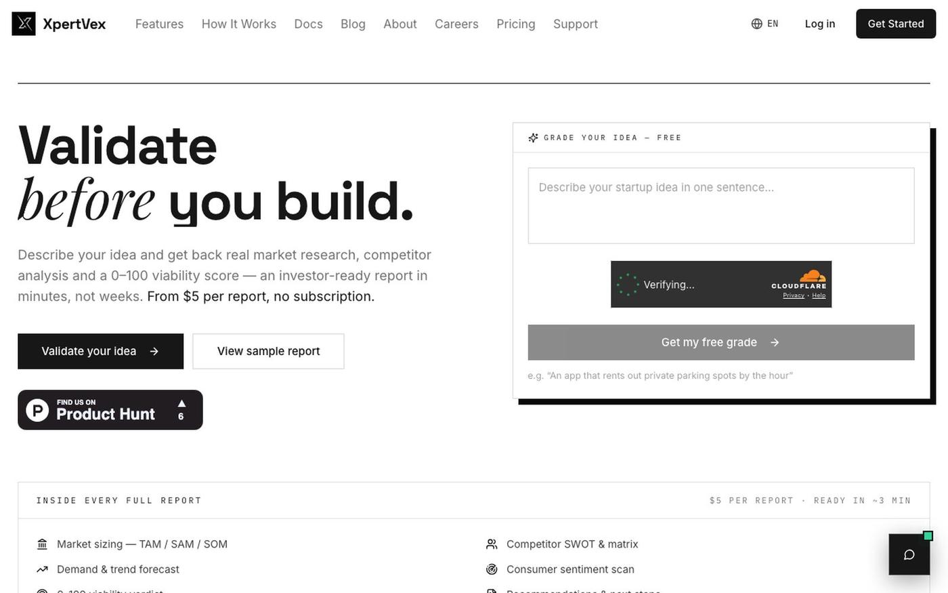Click the $5 Per Report · Ready in ~3 min text
The width and height of the screenshot is (948, 593).
click(810, 501)
